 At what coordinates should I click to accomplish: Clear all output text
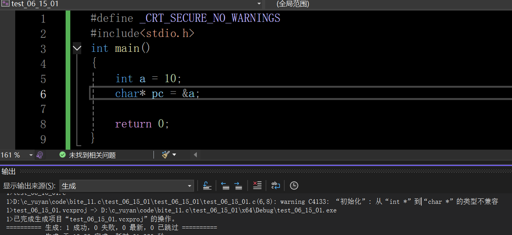tap(257, 186)
